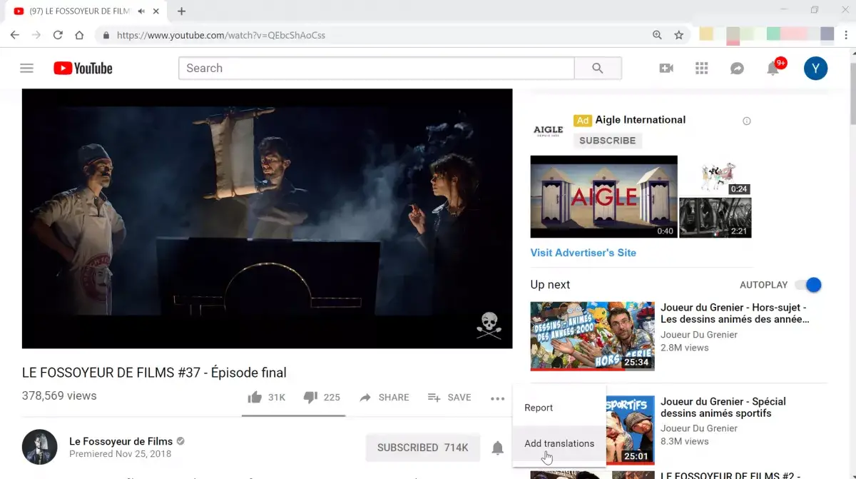856x479 pixels.
Task: Choose Add translations from the menu
Action: tap(559, 443)
